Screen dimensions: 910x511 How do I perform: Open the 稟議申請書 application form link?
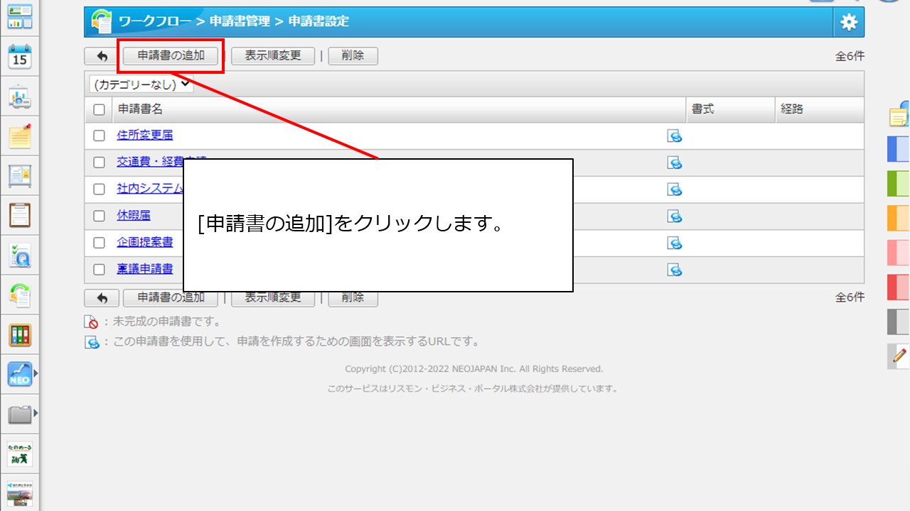(145, 269)
